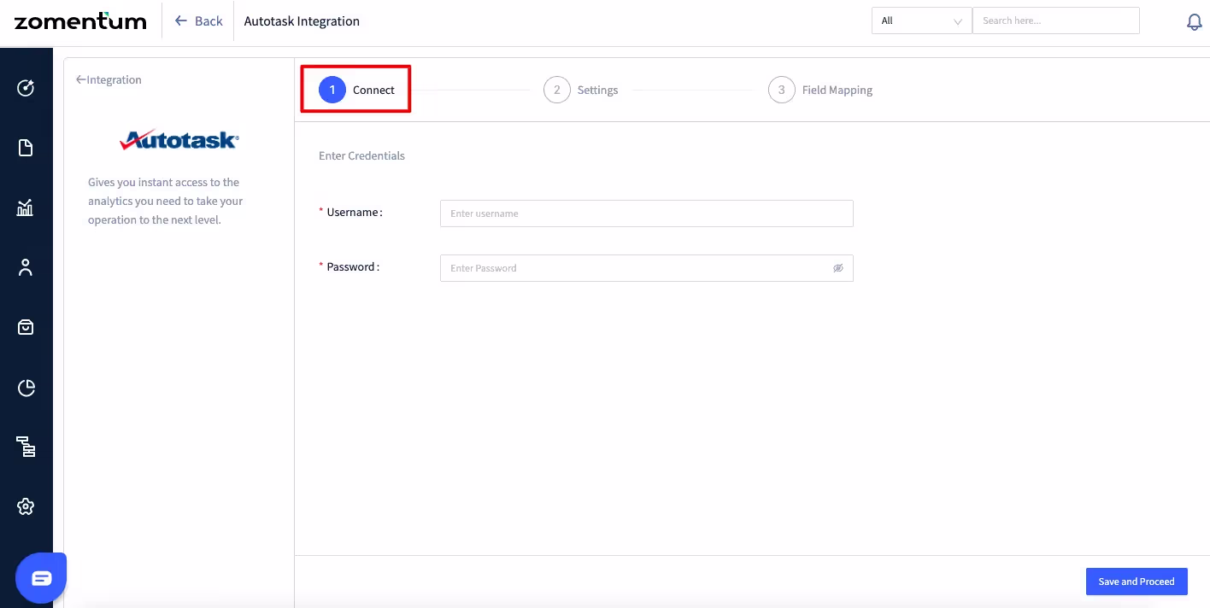Image resolution: width=1210 pixels, height=608 pixels.
Task: Click the Autotask description paragraph
Action: pyautogui.click(x=166, y=201)
